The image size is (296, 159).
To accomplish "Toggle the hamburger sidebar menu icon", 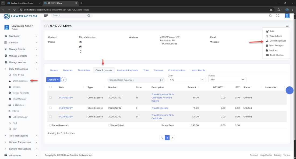I will coord(46,16).
